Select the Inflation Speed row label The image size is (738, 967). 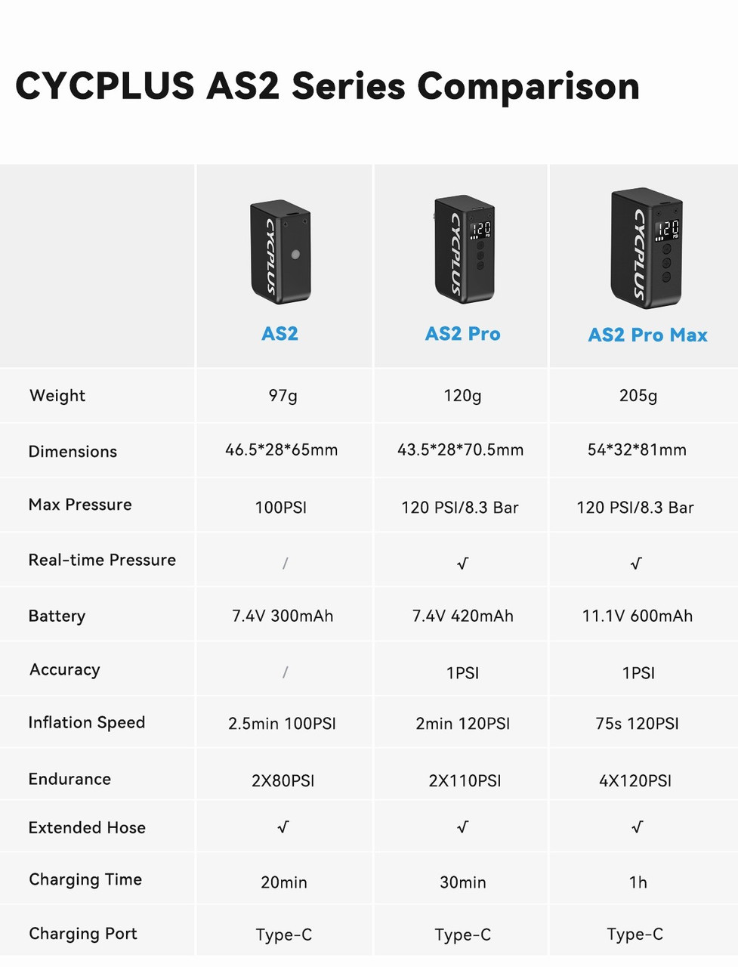point(87,723)
